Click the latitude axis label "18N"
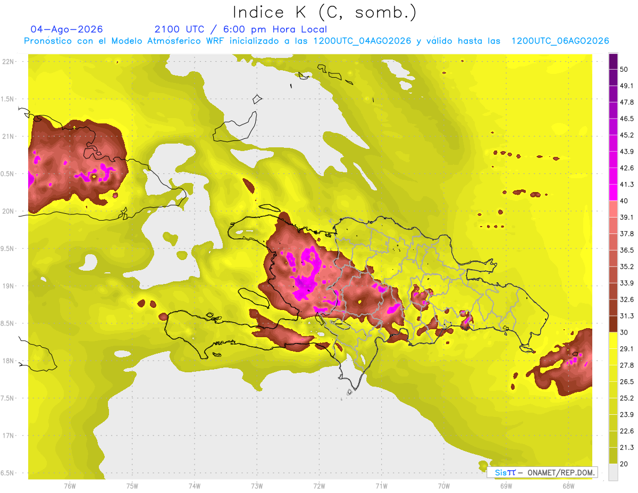638x493 pixels. point(9,361)
